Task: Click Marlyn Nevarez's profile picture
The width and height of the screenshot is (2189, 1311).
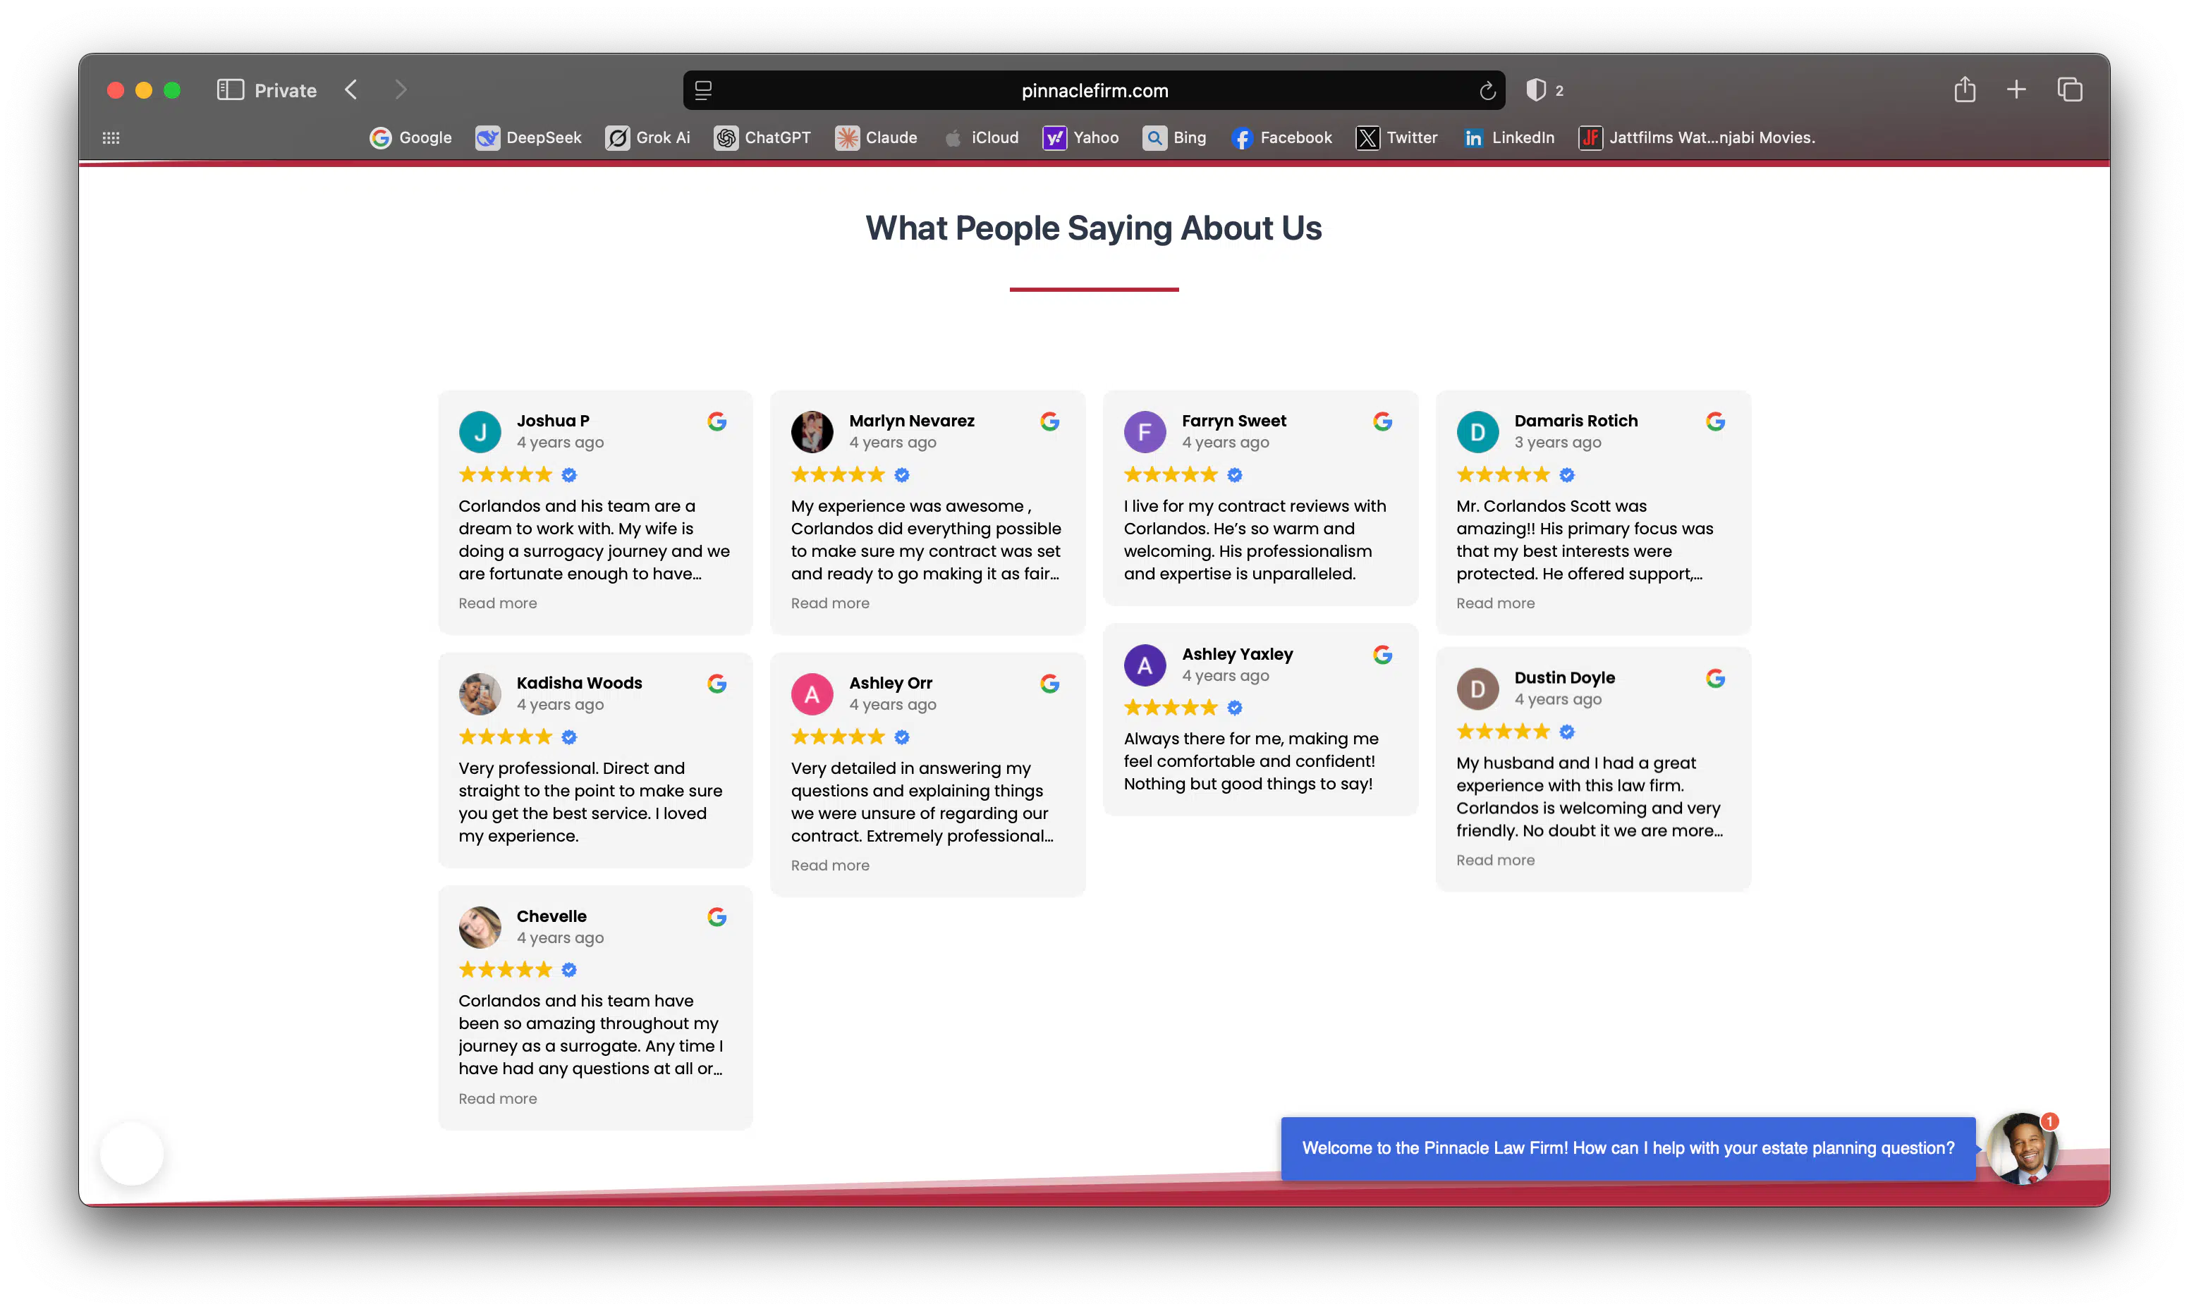Action: pos(811,432)
